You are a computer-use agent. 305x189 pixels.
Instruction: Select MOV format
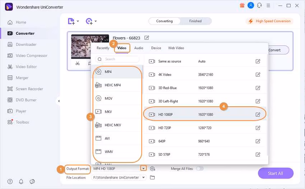click(117, 98)
